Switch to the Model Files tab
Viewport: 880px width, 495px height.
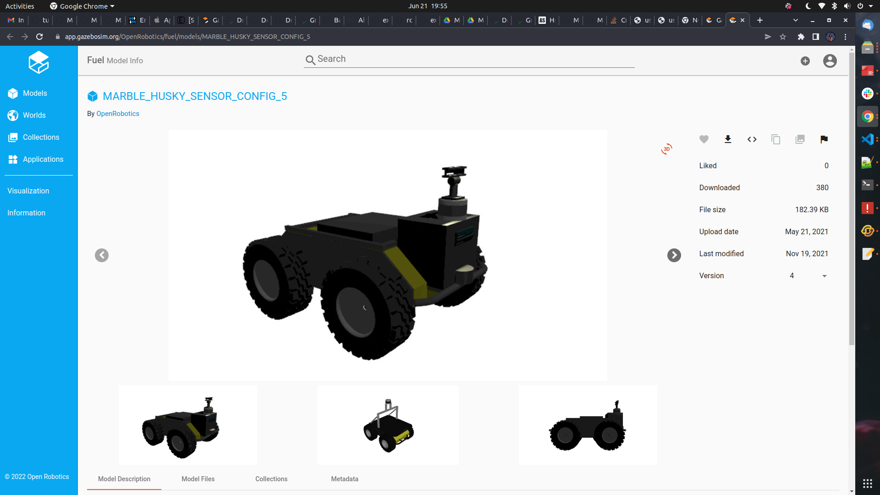pyautogui.click(x=198, y=479)
